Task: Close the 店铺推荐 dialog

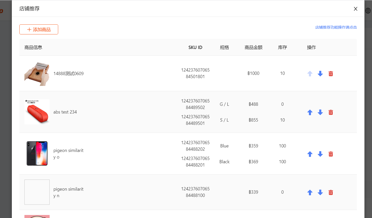Action: click(356, 9)
